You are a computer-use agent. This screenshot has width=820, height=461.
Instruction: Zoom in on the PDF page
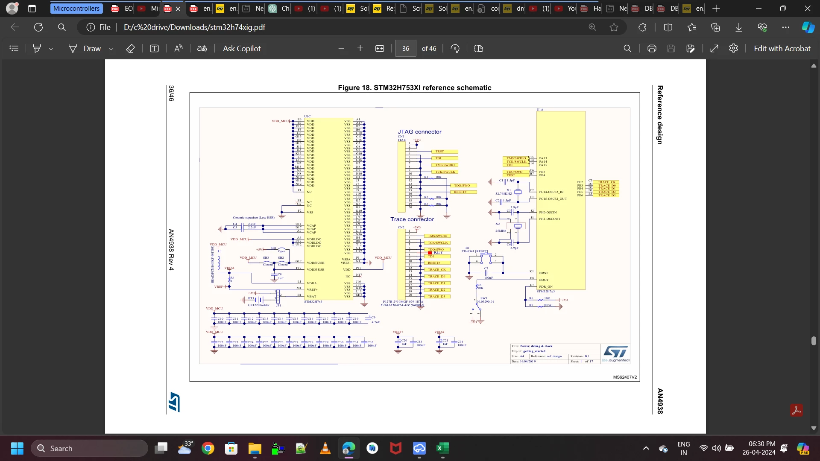pyautogui.click(x=360, y=49)
